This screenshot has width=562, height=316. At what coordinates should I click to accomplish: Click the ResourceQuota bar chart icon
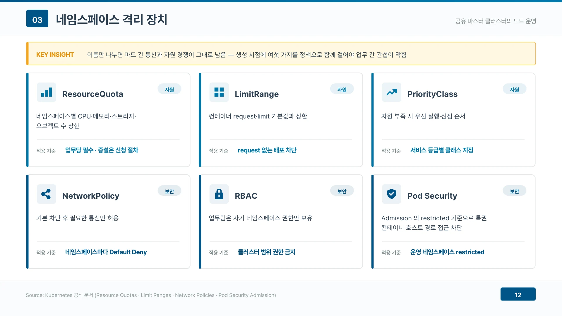(47, 92)
